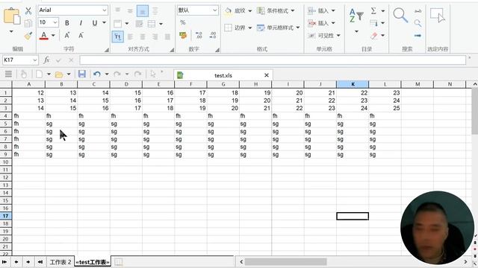Open the dropdown arrow next to Sigma
The height and width of the screenshot is (268, 478).
click(x=383, y=11)
